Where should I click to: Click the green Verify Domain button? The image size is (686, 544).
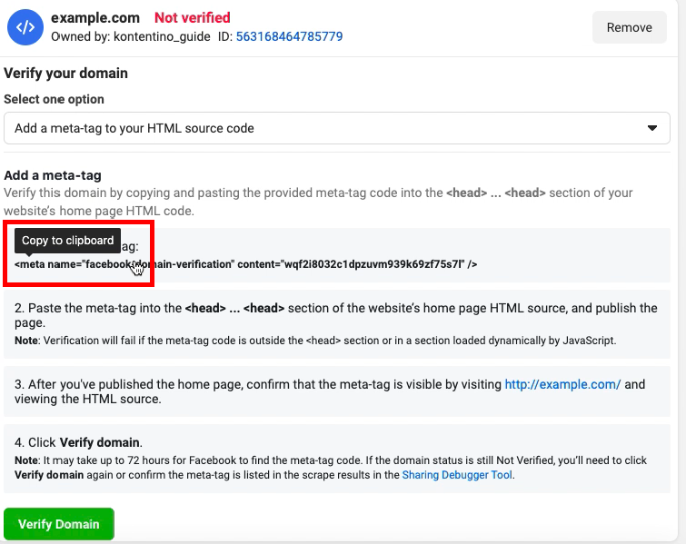(x=59, y=524)
